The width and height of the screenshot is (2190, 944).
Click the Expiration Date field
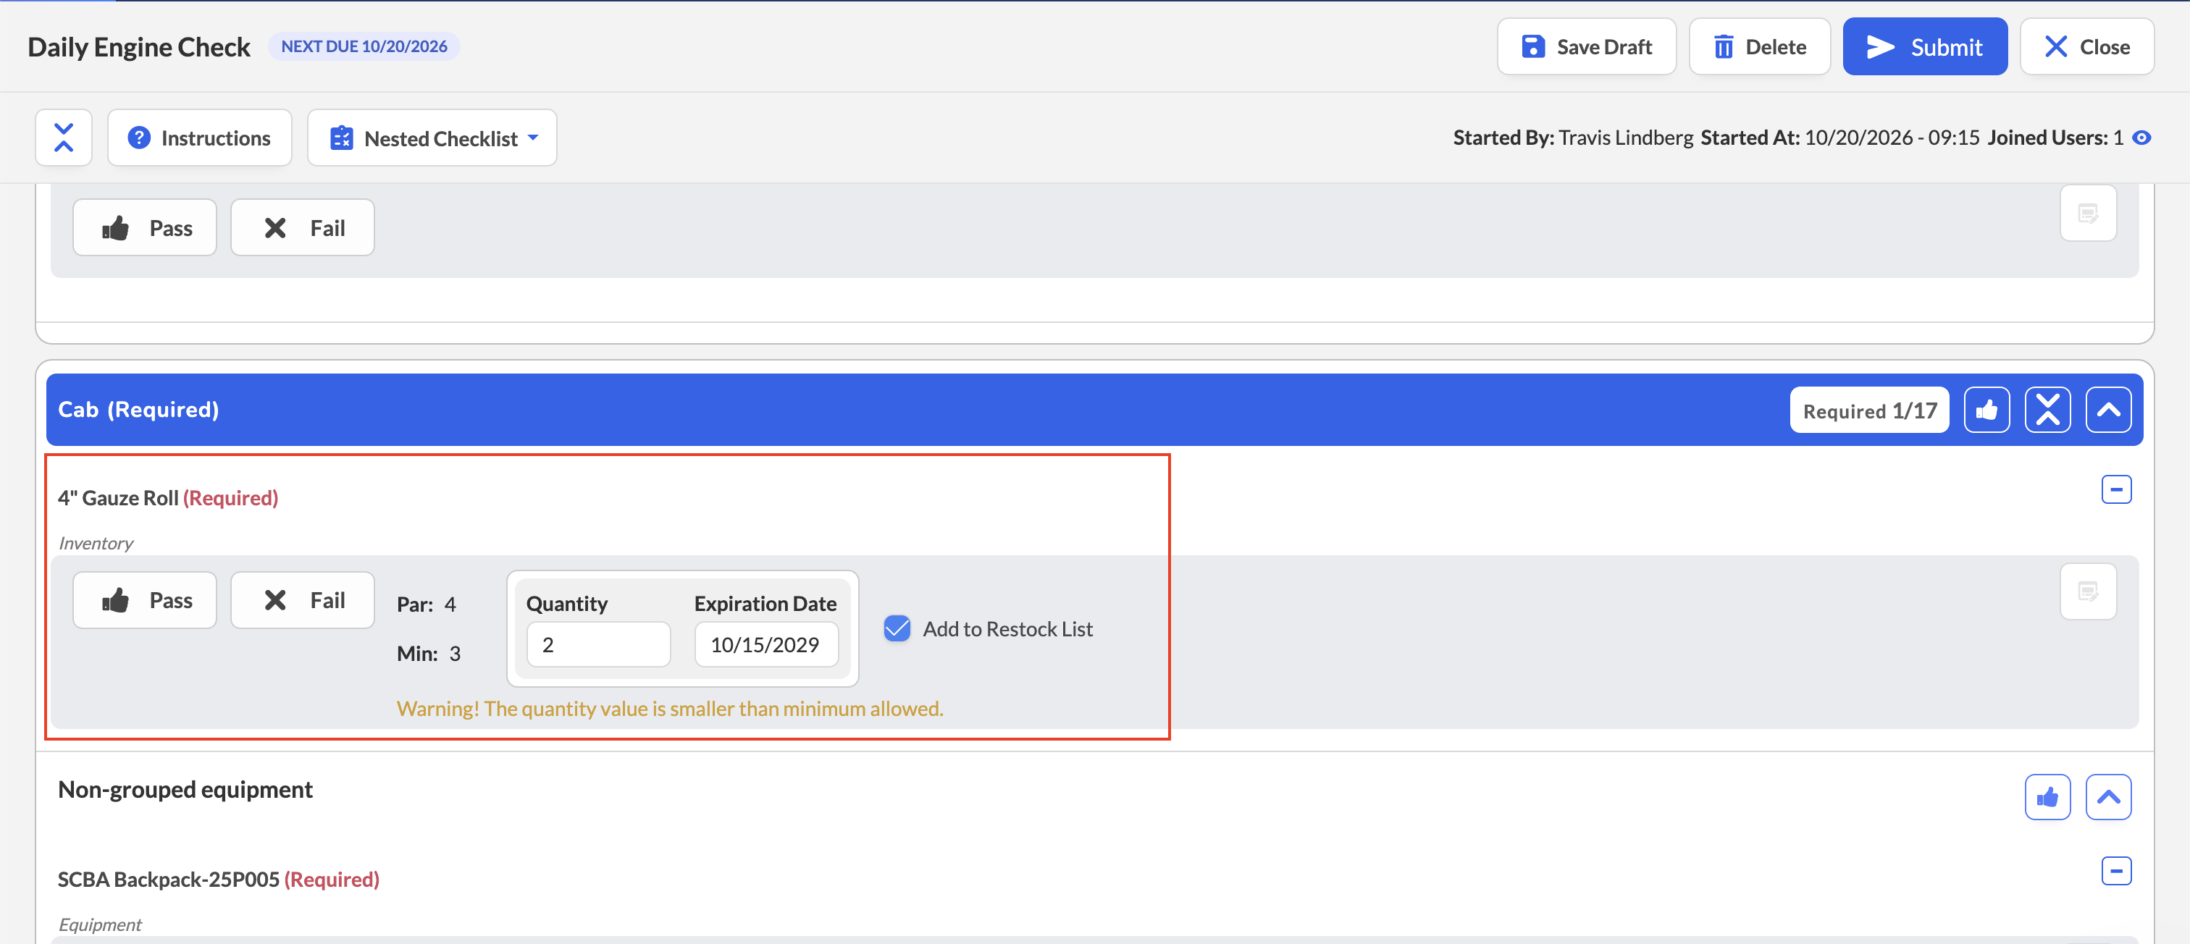(x=766, y=645)
